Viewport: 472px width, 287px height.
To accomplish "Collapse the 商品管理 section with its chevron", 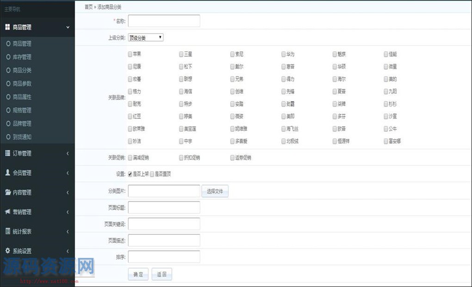I will 68,27.
